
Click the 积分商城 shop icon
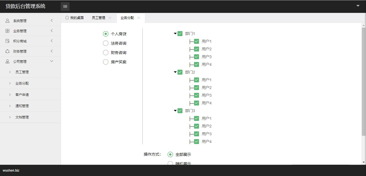[x=7, y=41]
